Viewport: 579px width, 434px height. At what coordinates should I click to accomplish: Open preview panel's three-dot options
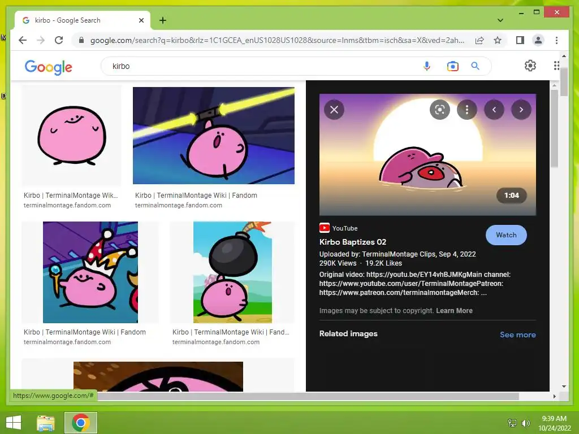pos(466,110)
